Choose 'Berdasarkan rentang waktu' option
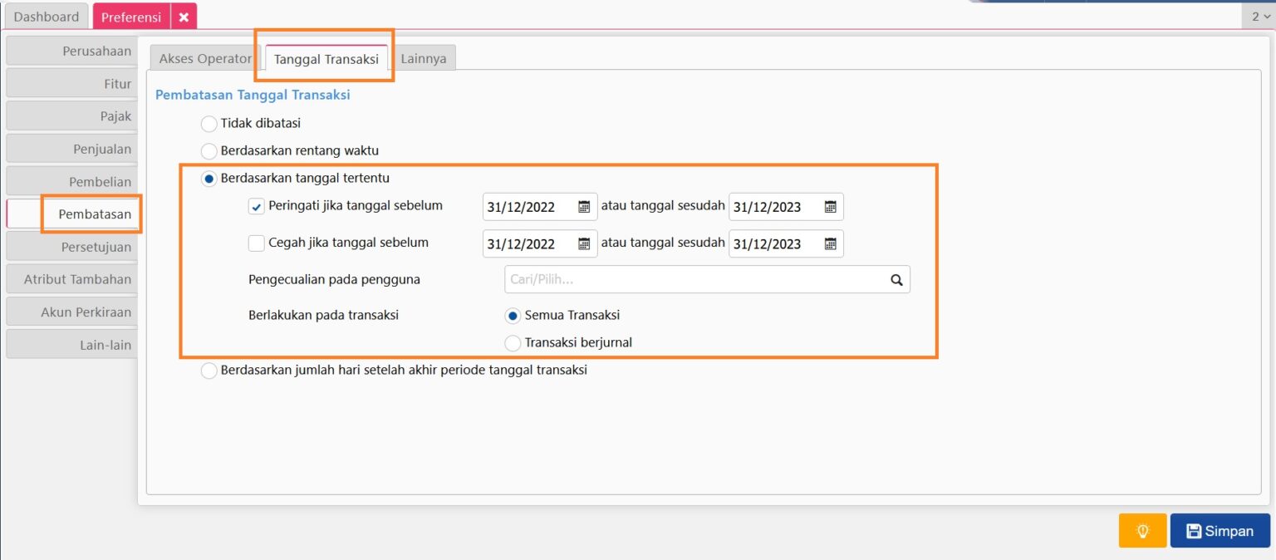The image size is (1276, 560). 209,150
